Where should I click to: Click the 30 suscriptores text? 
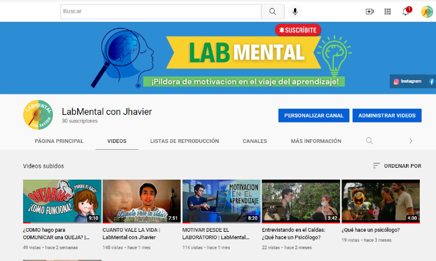[x=80, y=121]
